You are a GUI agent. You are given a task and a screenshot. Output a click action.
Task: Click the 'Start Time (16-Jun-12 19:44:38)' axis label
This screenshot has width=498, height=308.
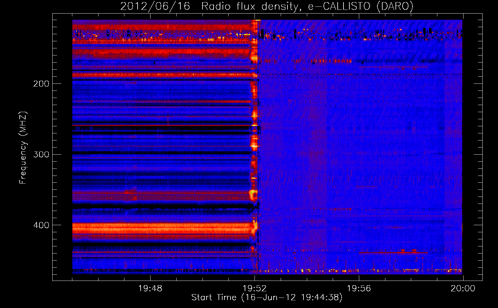[267, 298]
